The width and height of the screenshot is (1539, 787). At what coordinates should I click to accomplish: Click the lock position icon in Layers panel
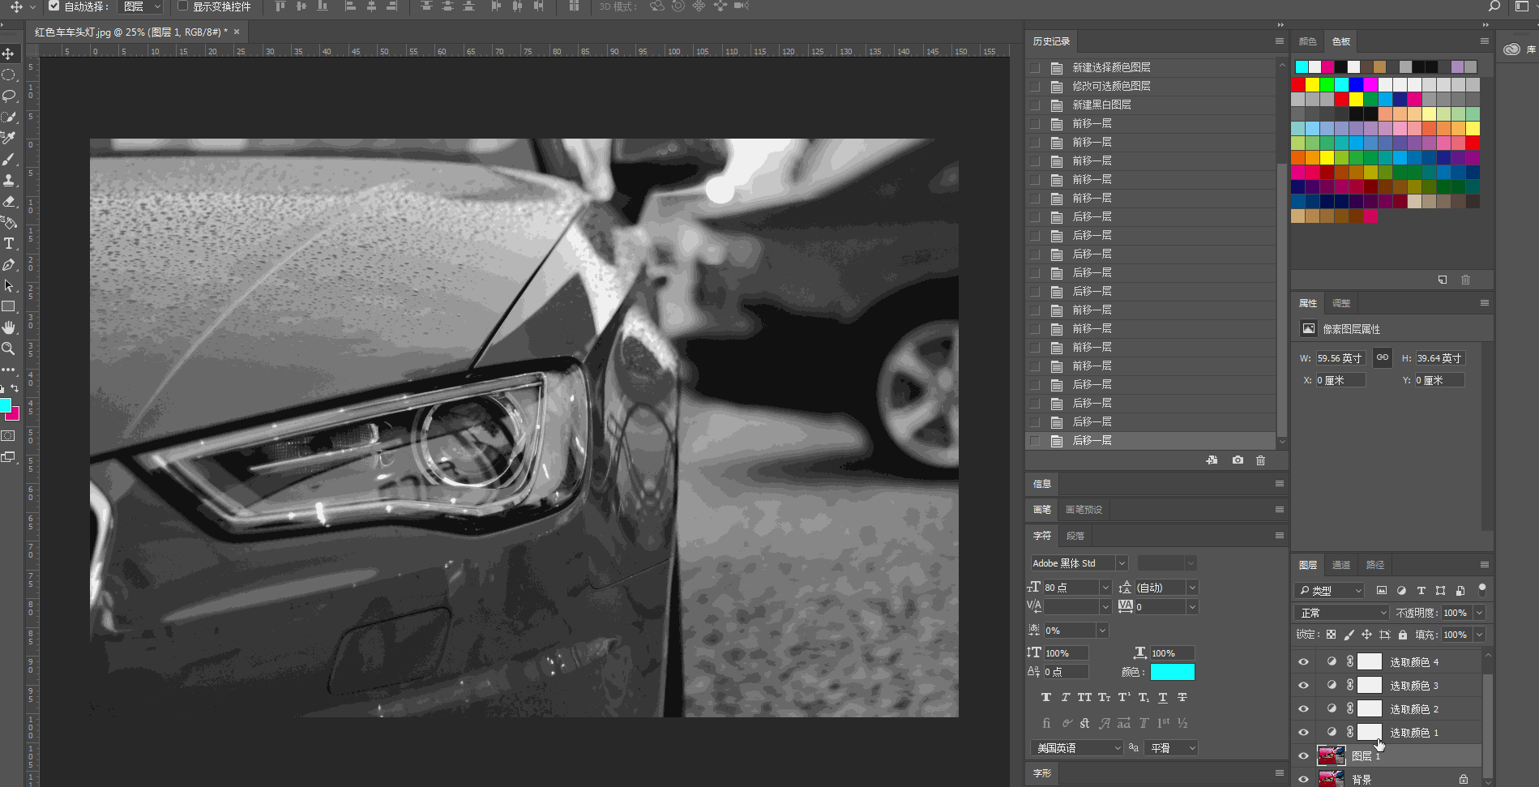tap(1366, 635)
